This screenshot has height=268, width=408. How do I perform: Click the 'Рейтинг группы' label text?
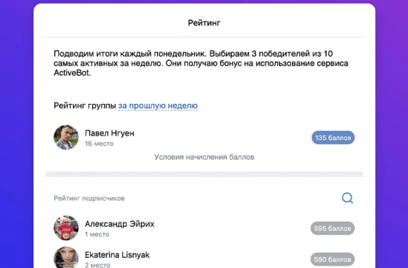coord(85,106)
